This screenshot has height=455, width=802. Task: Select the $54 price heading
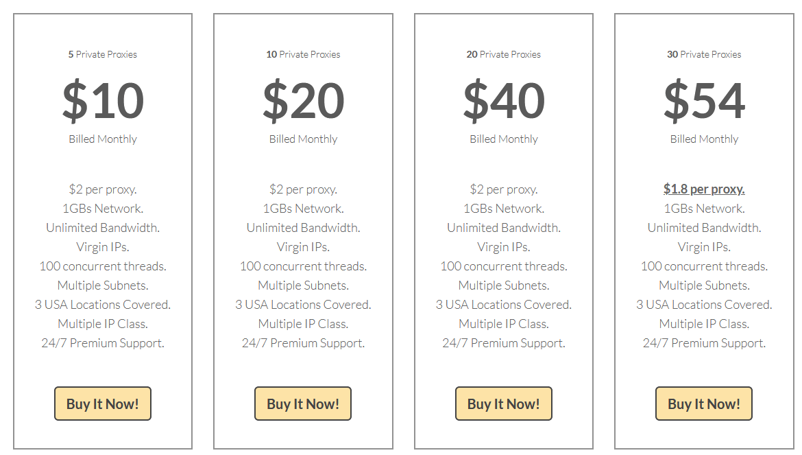click(x=703, y=100)
